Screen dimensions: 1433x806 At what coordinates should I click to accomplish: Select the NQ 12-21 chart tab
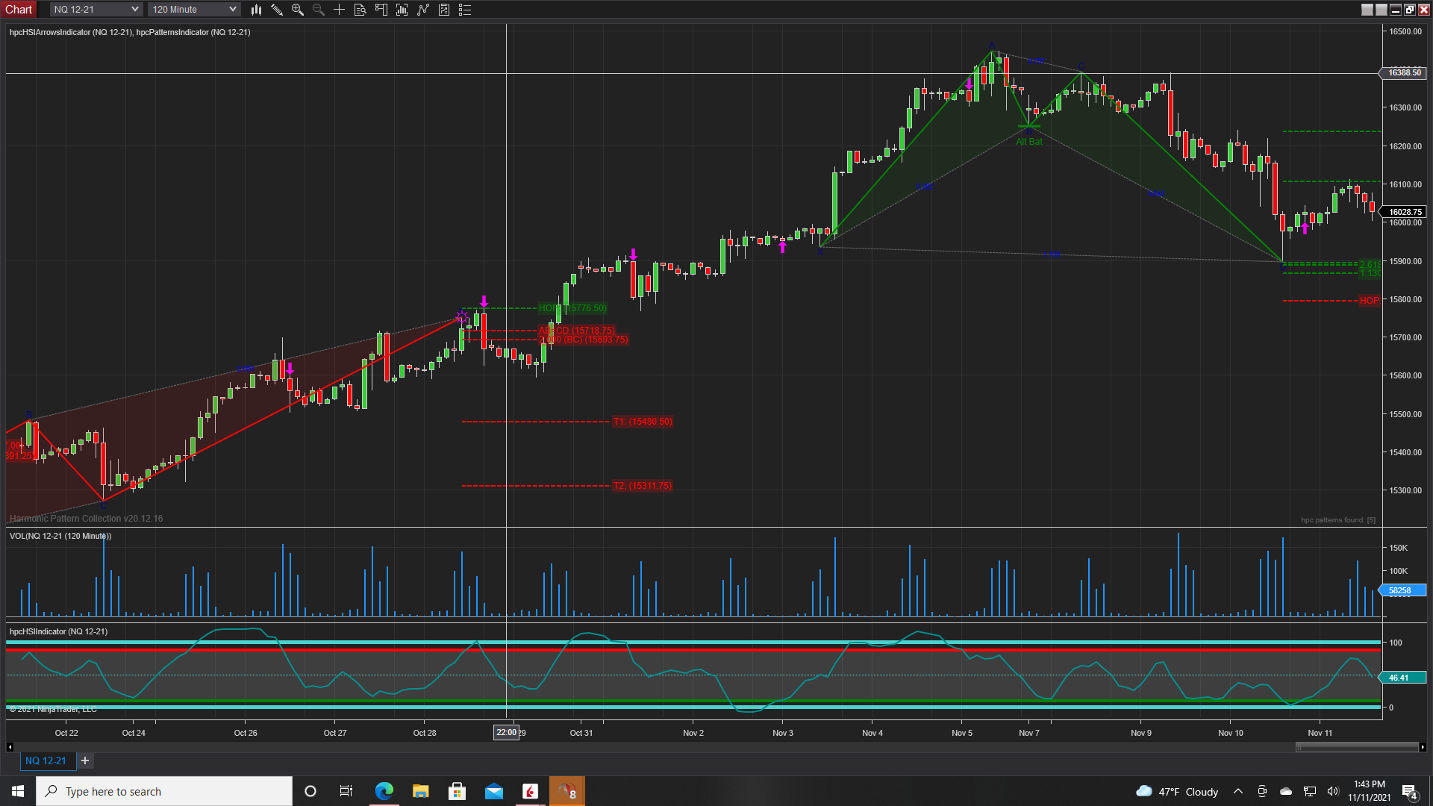46,760
